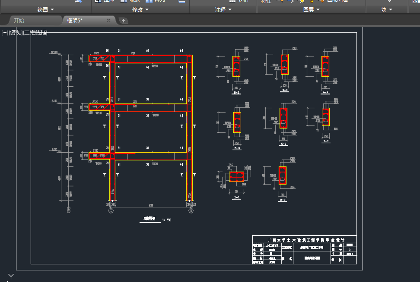This screenshot has height=282, width=420.
Task: Select the 2-2 cross-section detail
Action: pyautogui.click(x=237, y=66)
